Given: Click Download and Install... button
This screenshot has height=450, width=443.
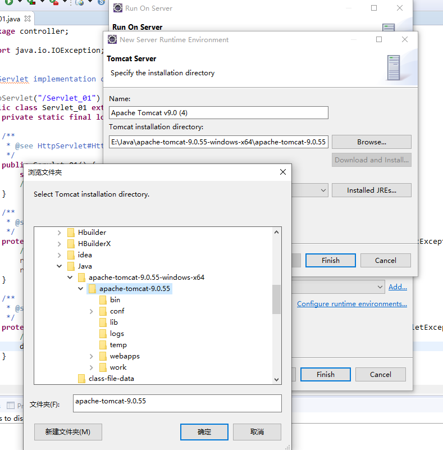Looking at the screenshot, I should [x=371, y=160].
